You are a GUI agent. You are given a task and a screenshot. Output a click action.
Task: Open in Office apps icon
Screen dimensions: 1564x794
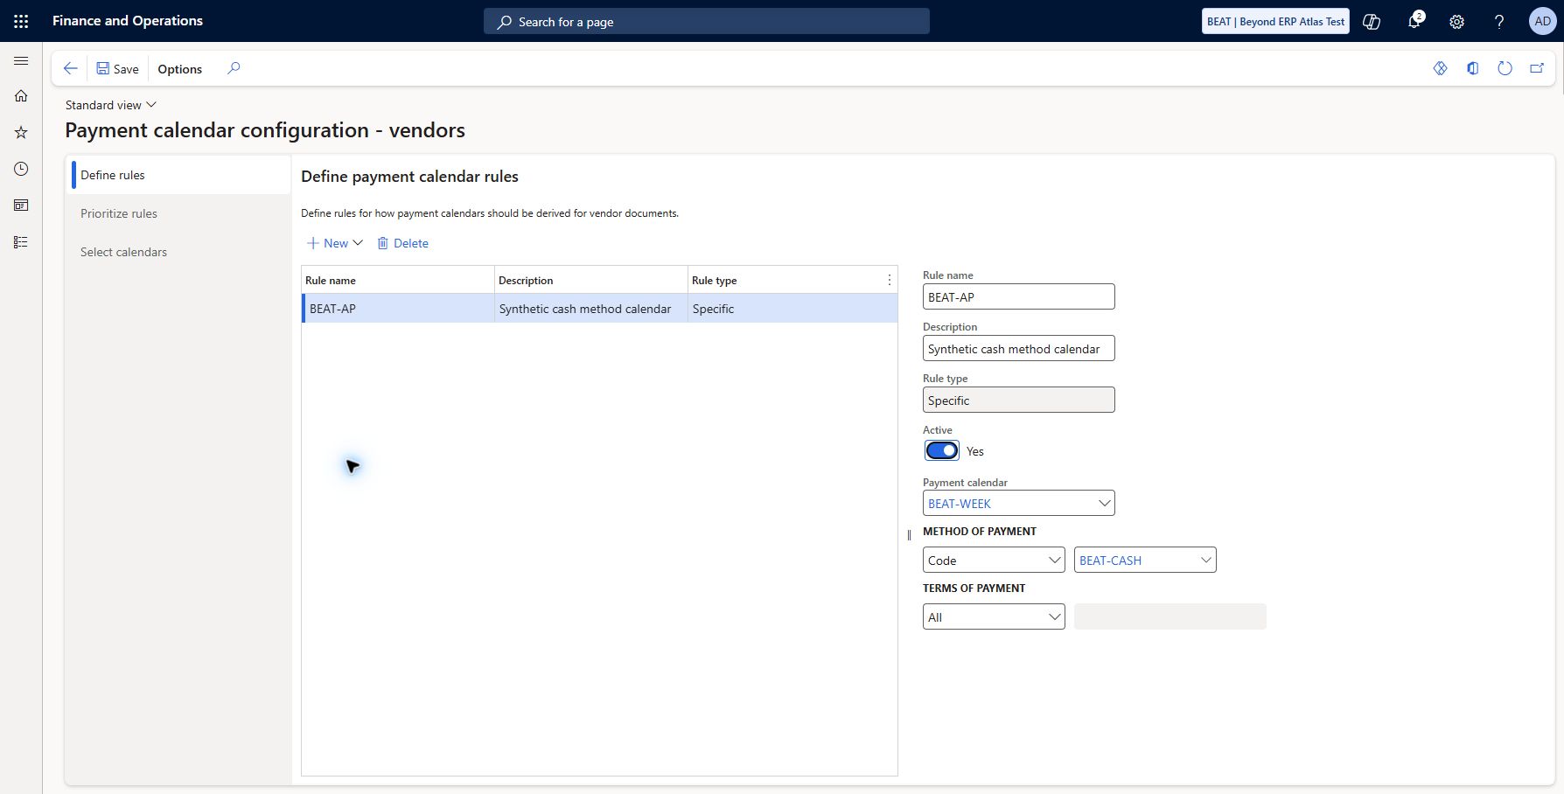coord(1473,68)
